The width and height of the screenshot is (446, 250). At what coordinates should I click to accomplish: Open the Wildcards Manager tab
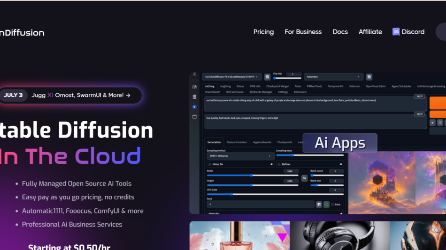click(261, 92)
